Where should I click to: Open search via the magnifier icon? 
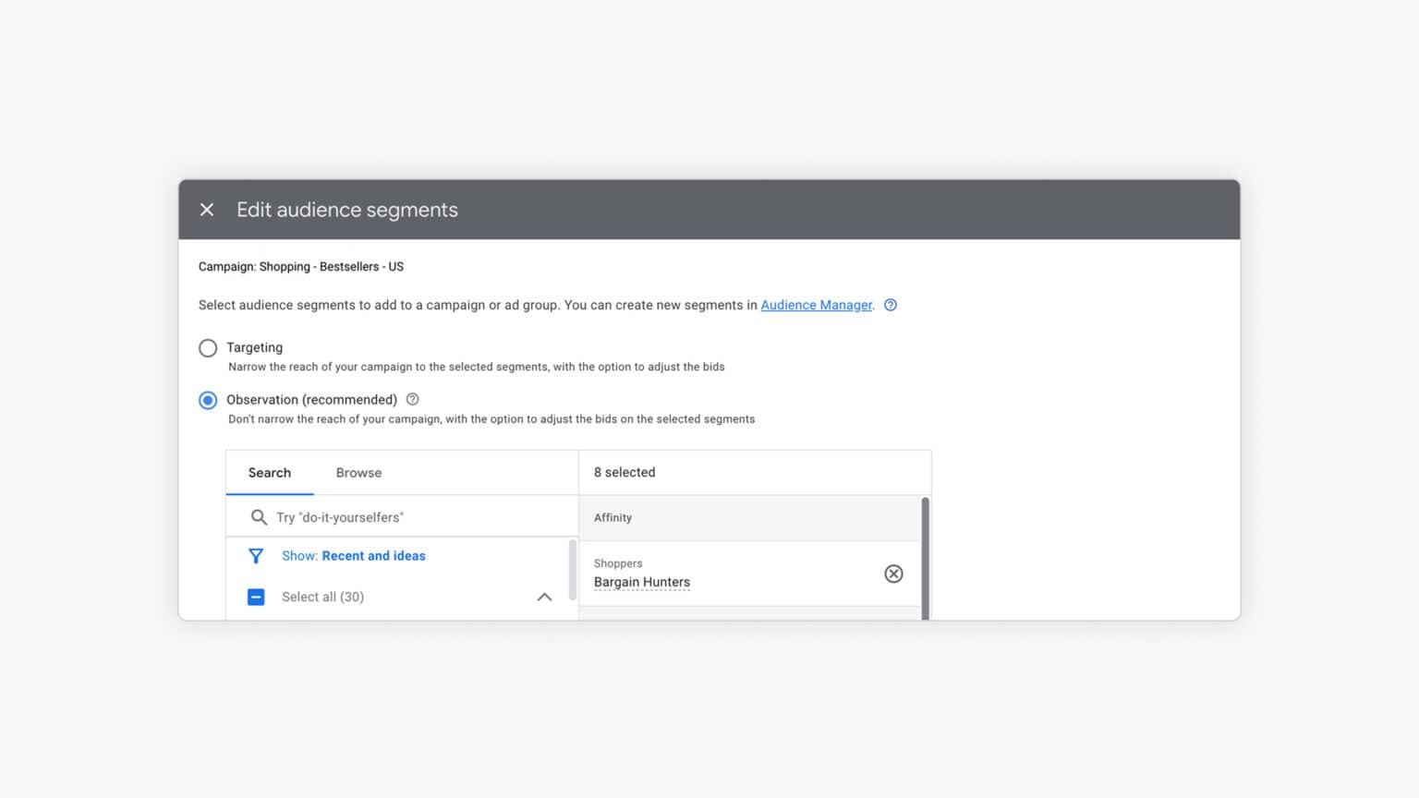pos(260,516)
